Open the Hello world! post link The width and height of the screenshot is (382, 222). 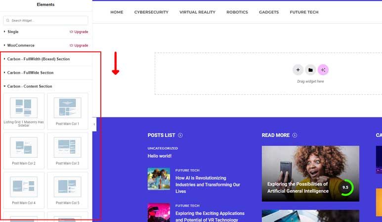point(160,156)
